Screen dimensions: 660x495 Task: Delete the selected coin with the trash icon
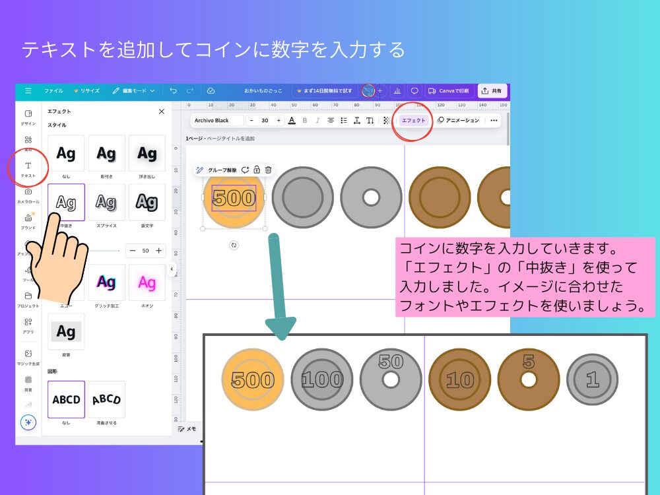[269, 170]
